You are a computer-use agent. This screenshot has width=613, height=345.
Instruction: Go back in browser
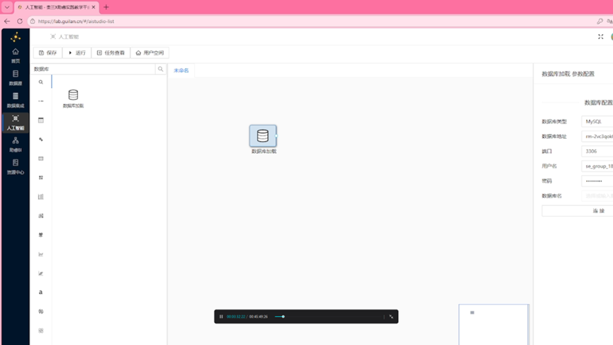[x=7, y=21]
